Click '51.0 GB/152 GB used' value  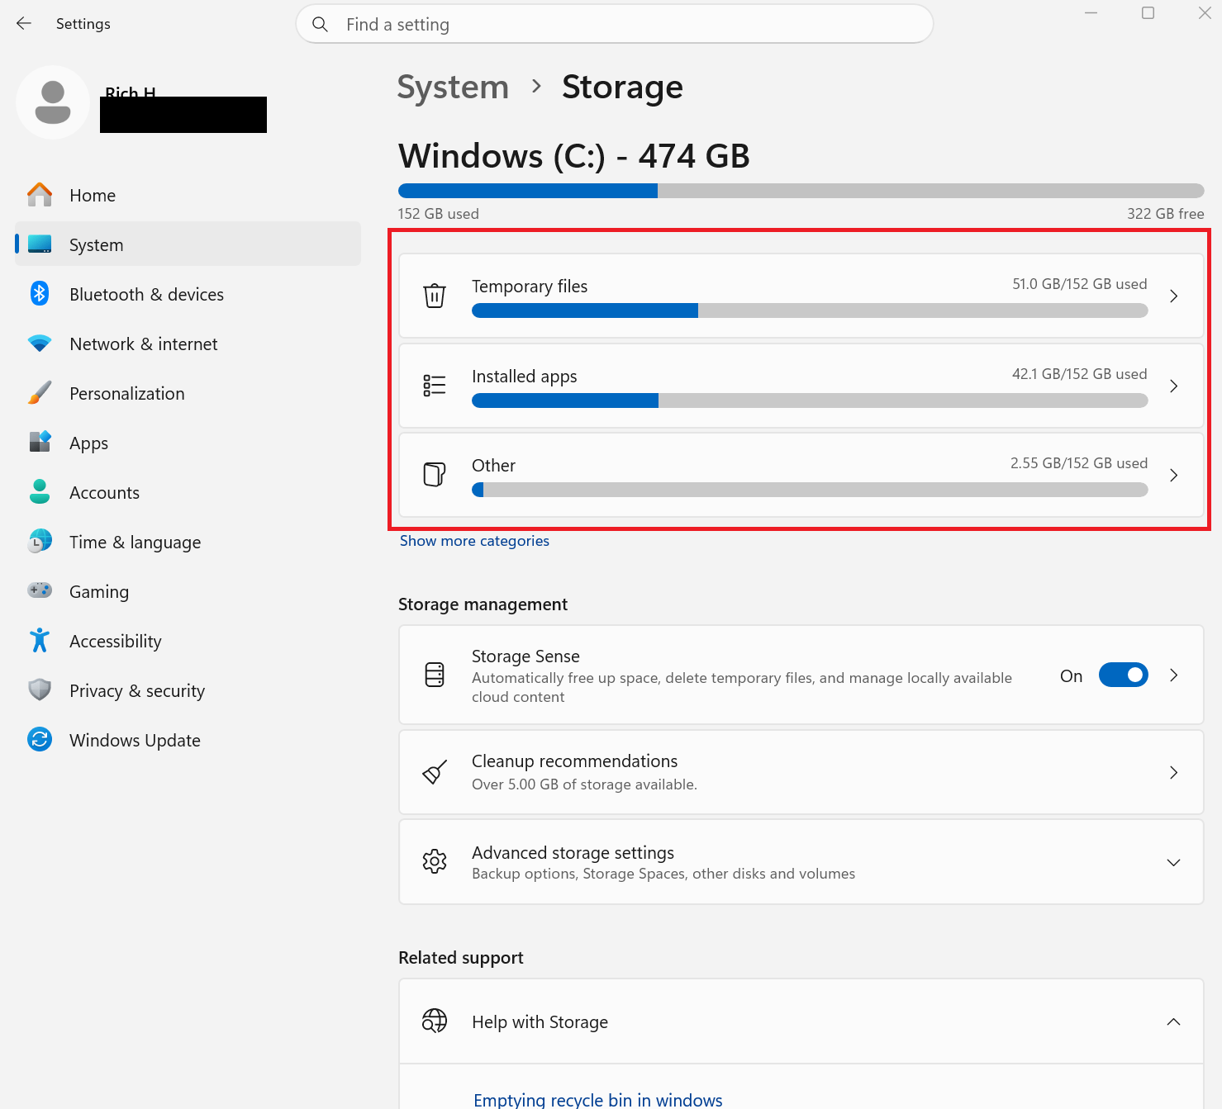click(1079, 284)
